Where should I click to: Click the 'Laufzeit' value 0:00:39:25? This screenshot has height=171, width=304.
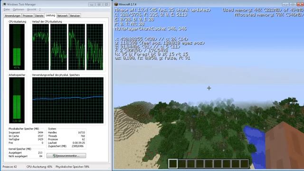[x=79, y=143]
